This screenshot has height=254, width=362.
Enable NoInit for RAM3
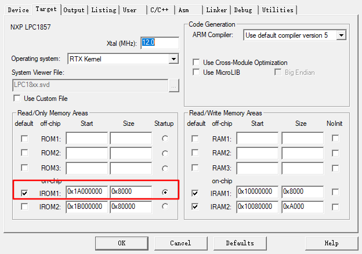(335, 168)
